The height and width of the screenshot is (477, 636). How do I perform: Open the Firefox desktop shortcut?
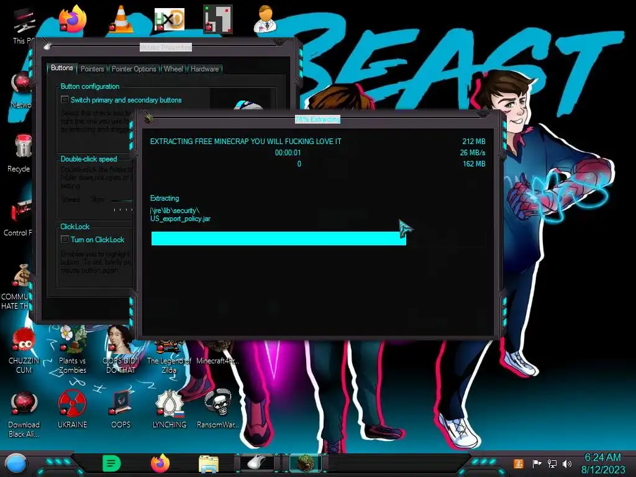coord(73,19)
